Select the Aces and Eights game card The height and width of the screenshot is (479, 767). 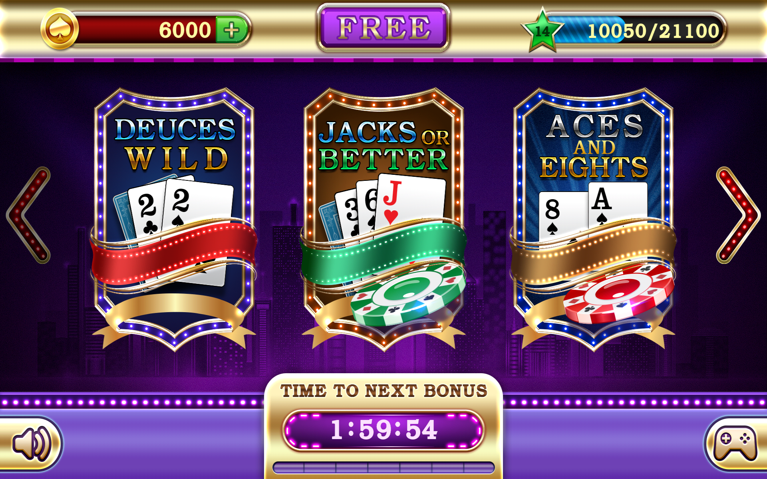coord(593,219)
